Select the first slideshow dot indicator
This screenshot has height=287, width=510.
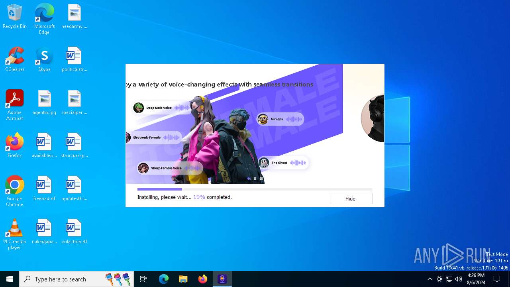[249, 179]
